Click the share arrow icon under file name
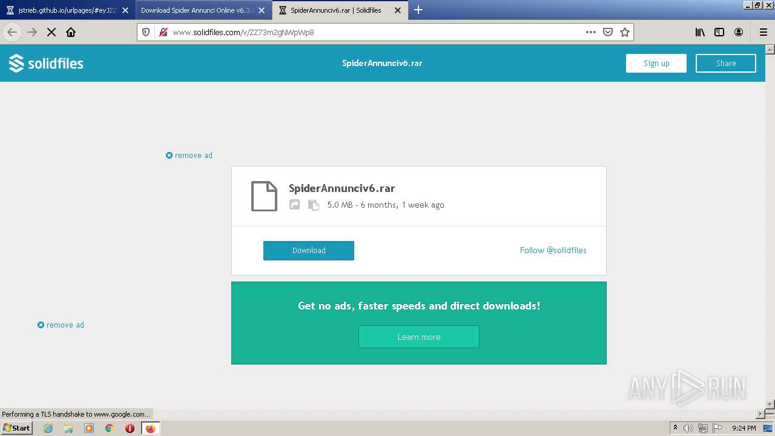This screenshot has width=775, height=436. 294,205
